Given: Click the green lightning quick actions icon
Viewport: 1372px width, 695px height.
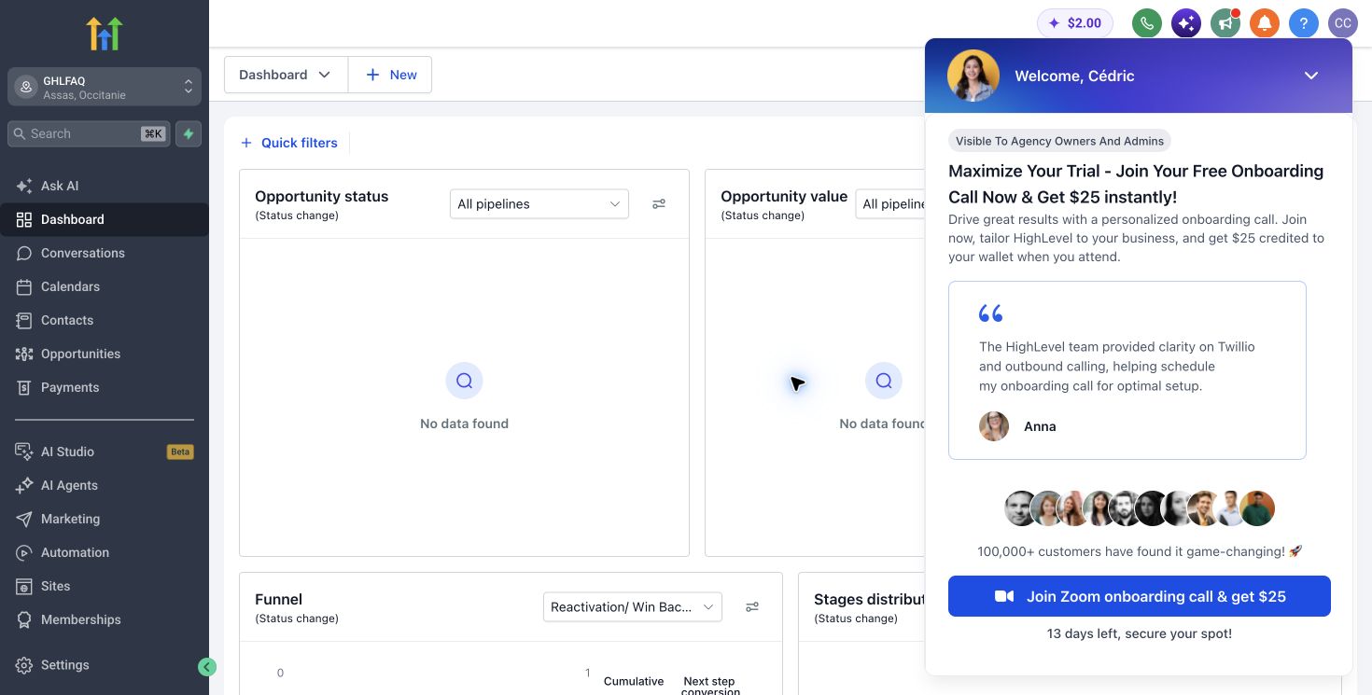Looking at the screenshot, I should 189,133.
